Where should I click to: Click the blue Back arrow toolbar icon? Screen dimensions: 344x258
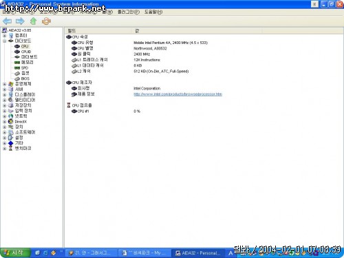click(7, 21)
